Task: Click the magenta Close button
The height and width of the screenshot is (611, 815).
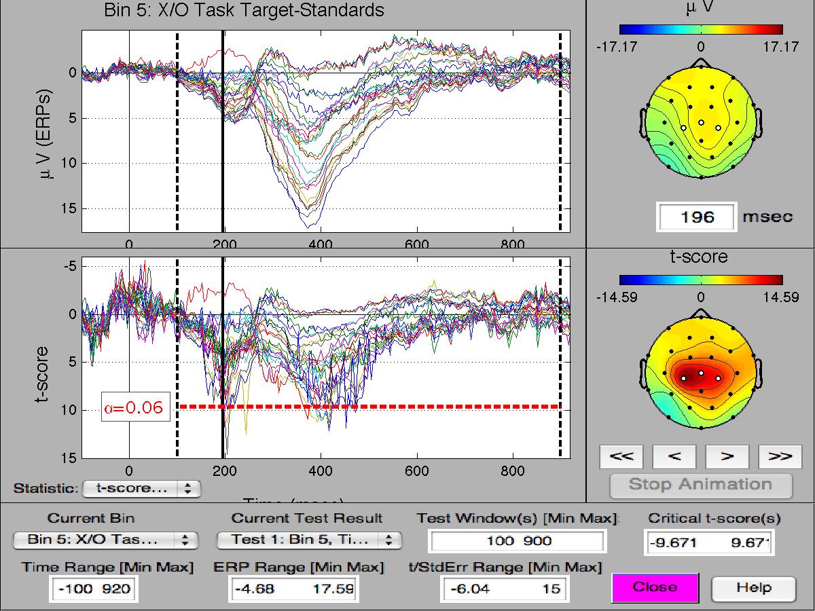Action: pos(655,588)
